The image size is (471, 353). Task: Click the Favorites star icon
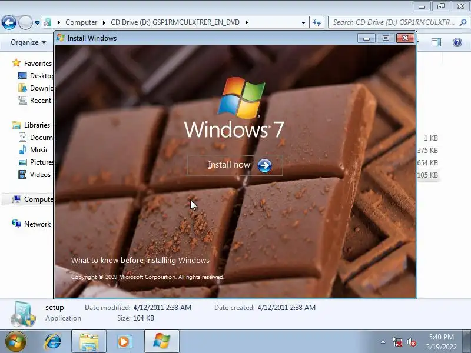[16, 63]
